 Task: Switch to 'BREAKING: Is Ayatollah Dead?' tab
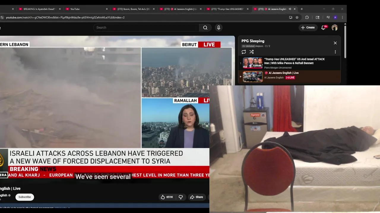(x=39, y=9)
